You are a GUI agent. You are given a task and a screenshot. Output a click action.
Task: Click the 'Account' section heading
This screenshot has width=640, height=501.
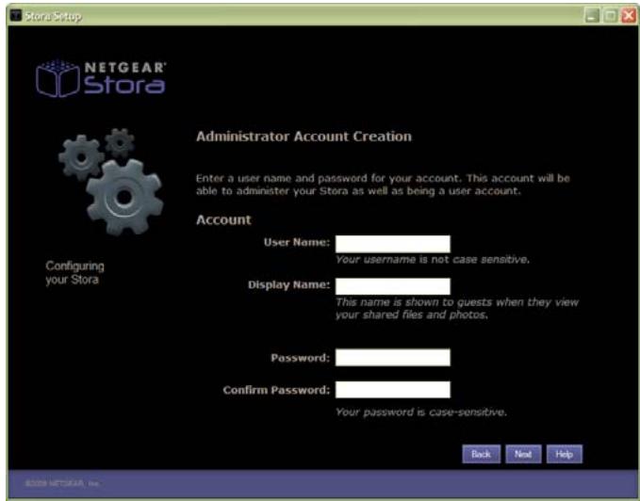click(x=223, y=219)
